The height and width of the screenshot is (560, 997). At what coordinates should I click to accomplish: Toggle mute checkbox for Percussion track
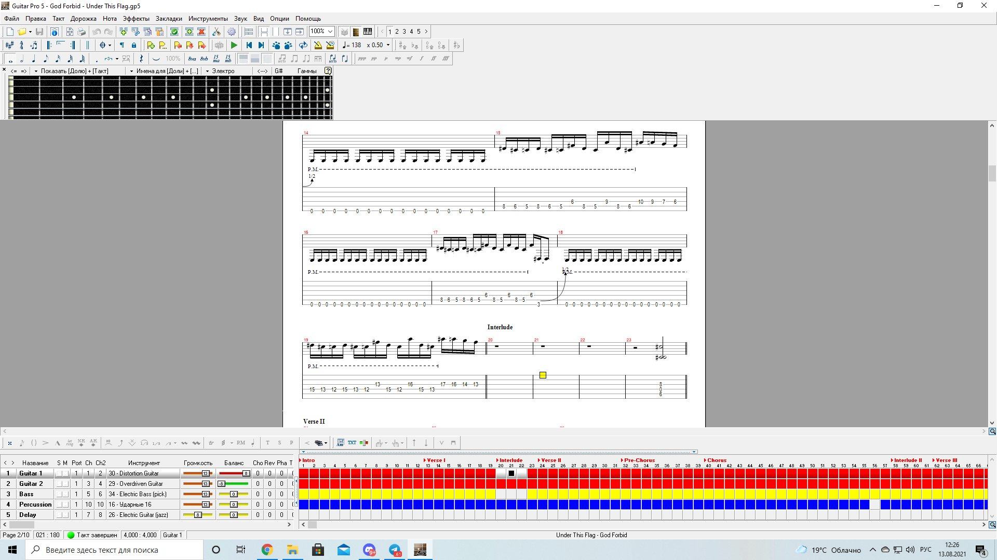click(65, 505)
